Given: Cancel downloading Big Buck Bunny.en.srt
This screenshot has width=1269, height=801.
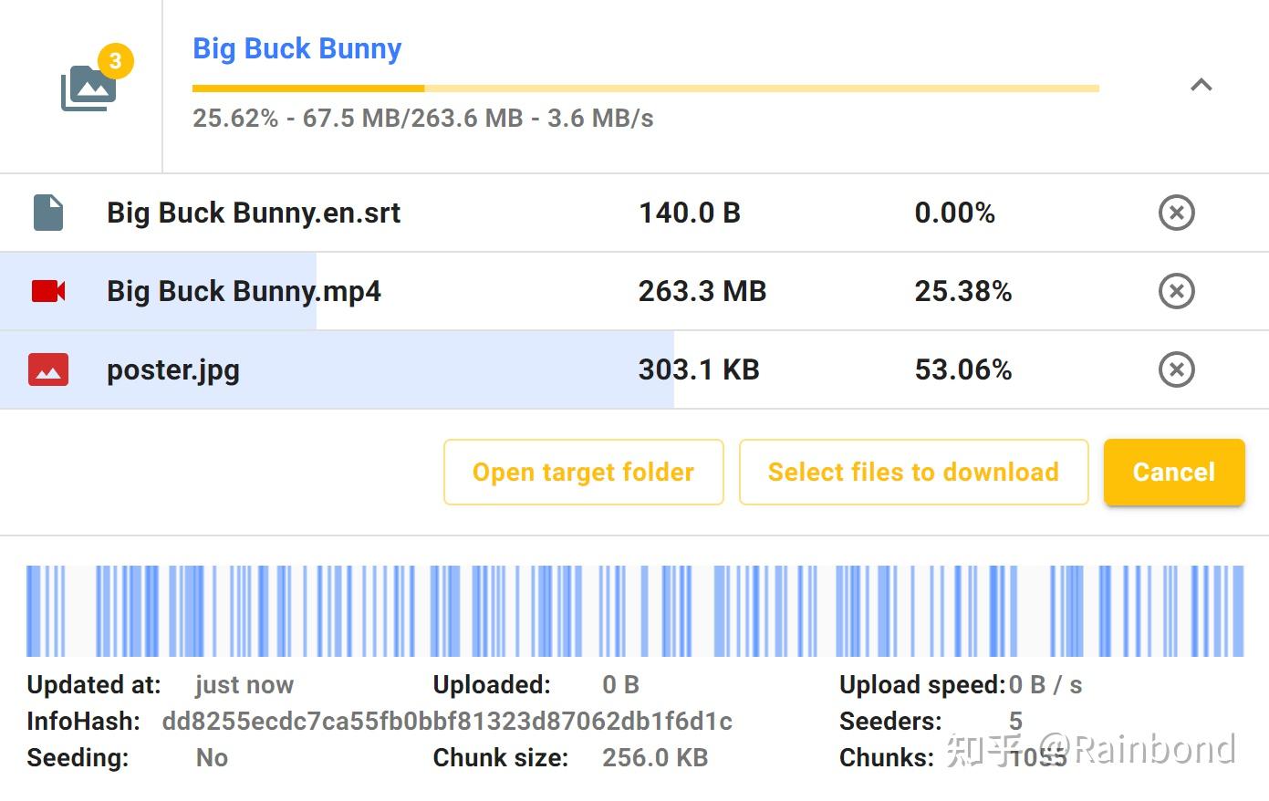Looking at the screenshot, I should click(1176, 213).
